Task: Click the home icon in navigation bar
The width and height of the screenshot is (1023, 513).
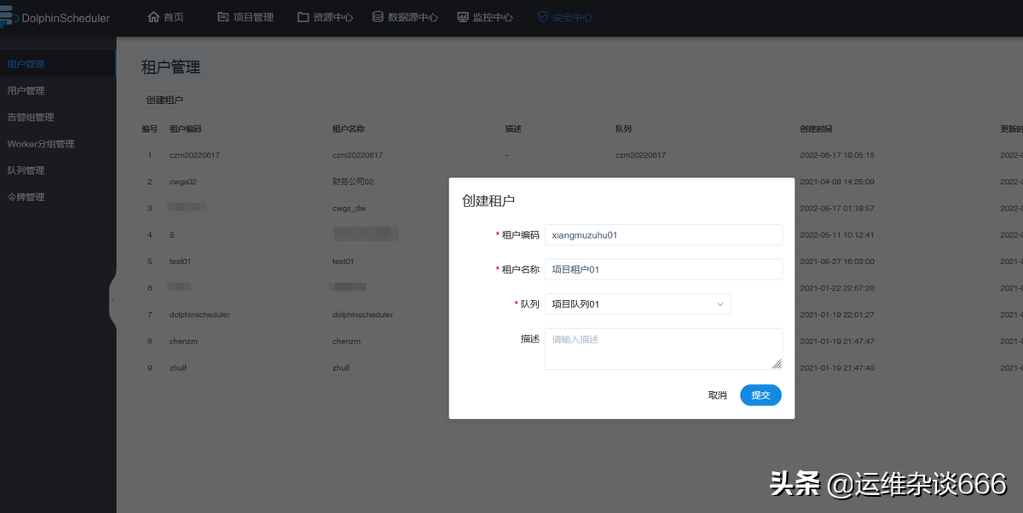Action: (x=154, y=17)
